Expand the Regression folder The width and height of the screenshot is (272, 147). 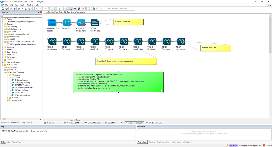pos(3,55)
